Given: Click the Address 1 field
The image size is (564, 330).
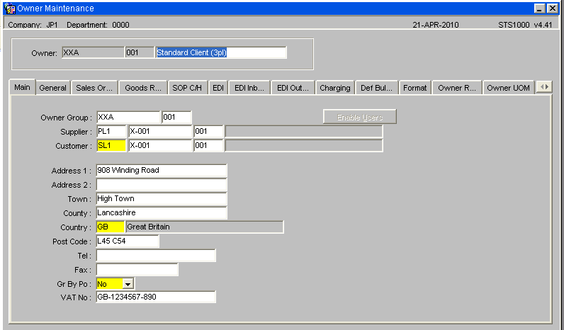Looking at the screenshot, I should 162,171.
